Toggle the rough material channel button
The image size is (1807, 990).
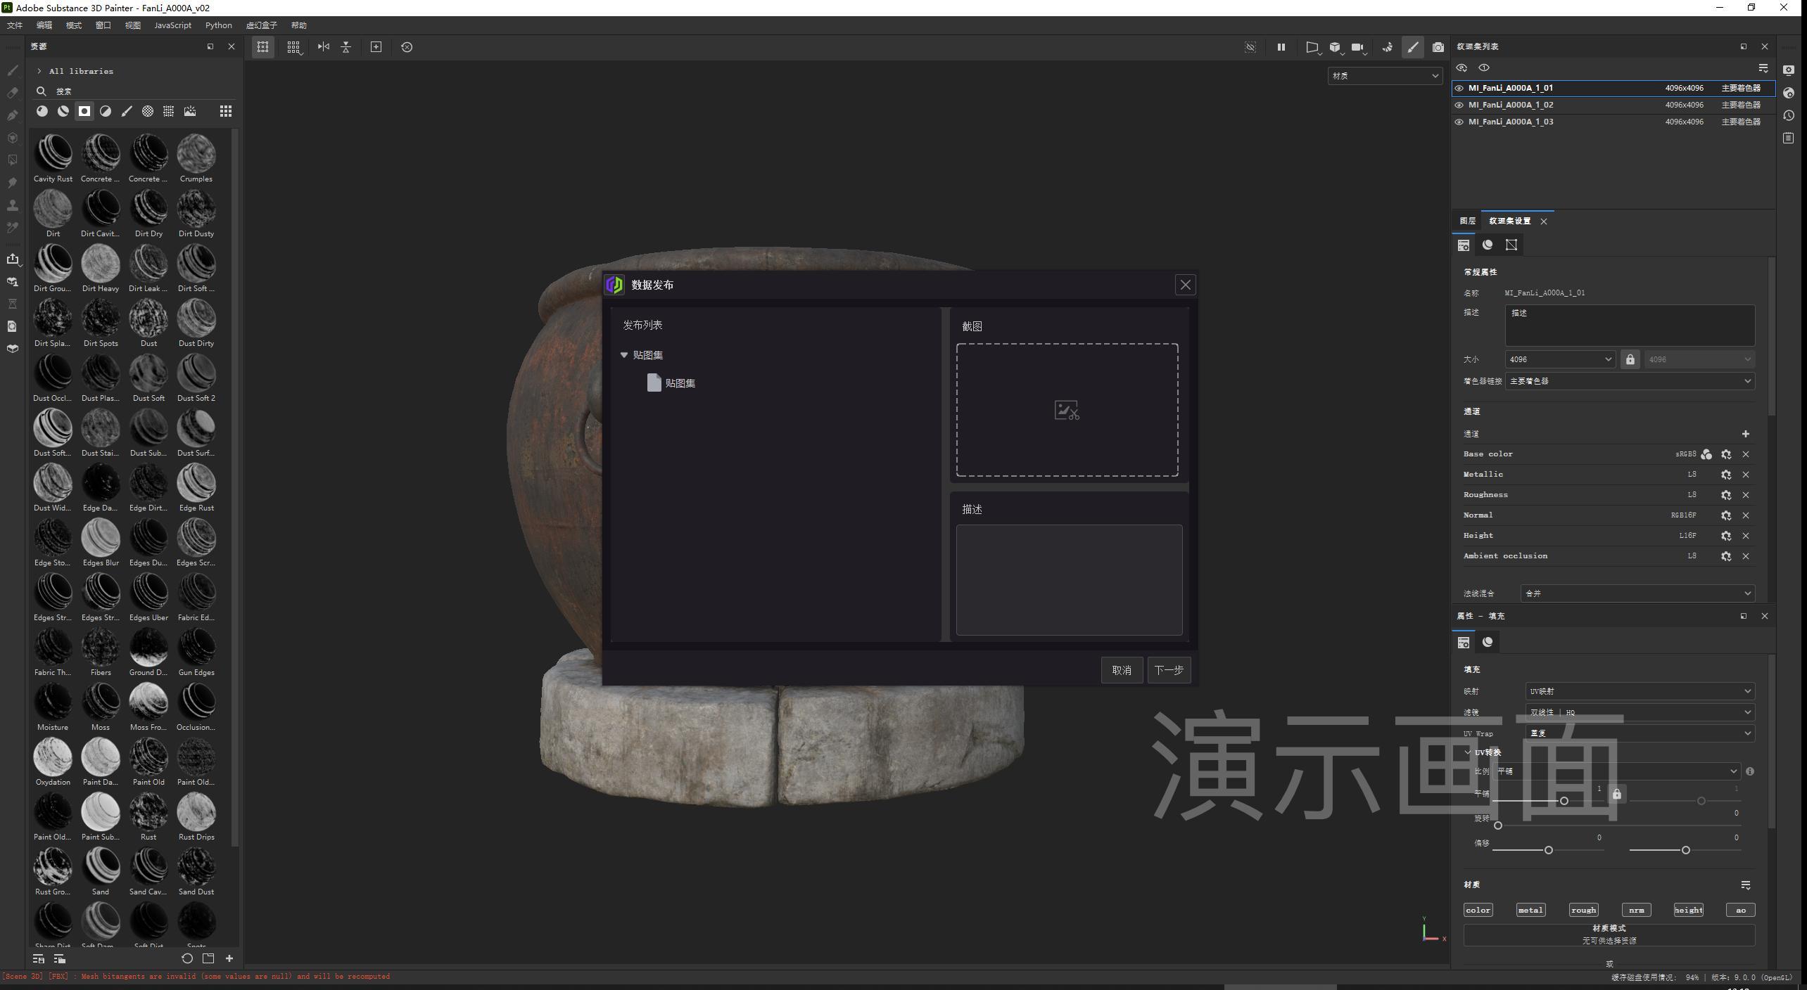click(1583, 910)
